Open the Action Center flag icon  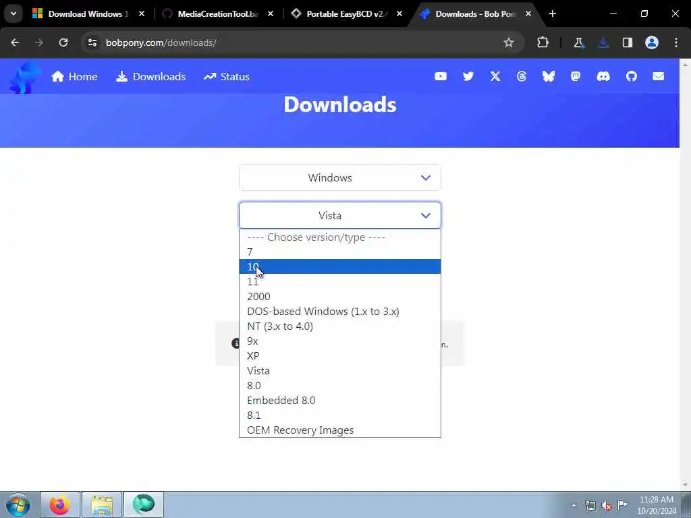coord(621,505)
